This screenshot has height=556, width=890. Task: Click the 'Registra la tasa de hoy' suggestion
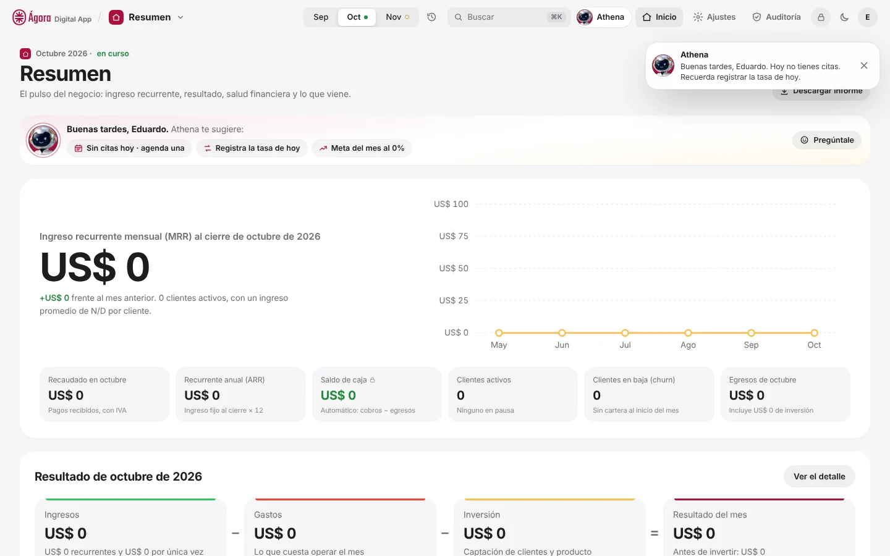[x=252, y=148]
